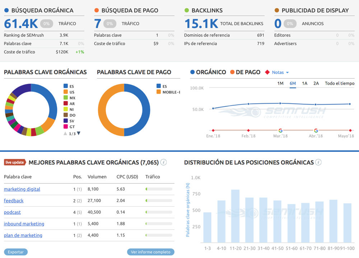Open the Notas dropdown

pos(280,72)
